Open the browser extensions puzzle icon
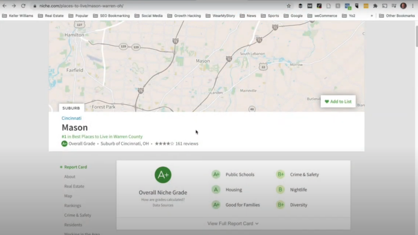418x235 pixels. pos(375,6)
